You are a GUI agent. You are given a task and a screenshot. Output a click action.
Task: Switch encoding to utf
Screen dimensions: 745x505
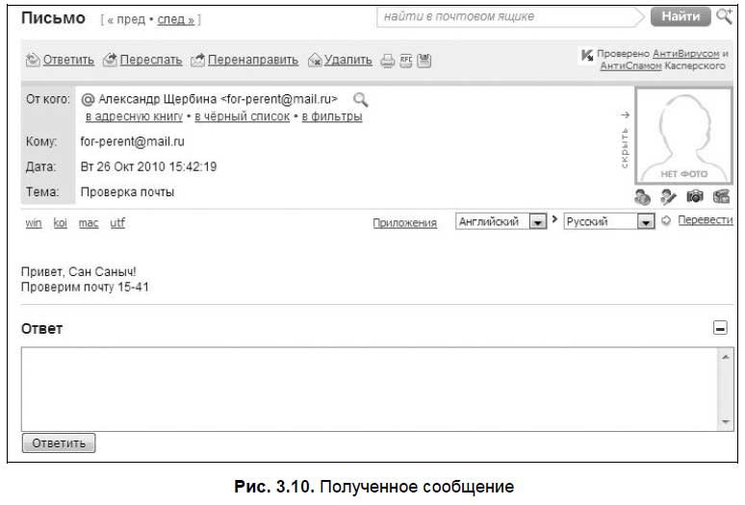(117, 222)
